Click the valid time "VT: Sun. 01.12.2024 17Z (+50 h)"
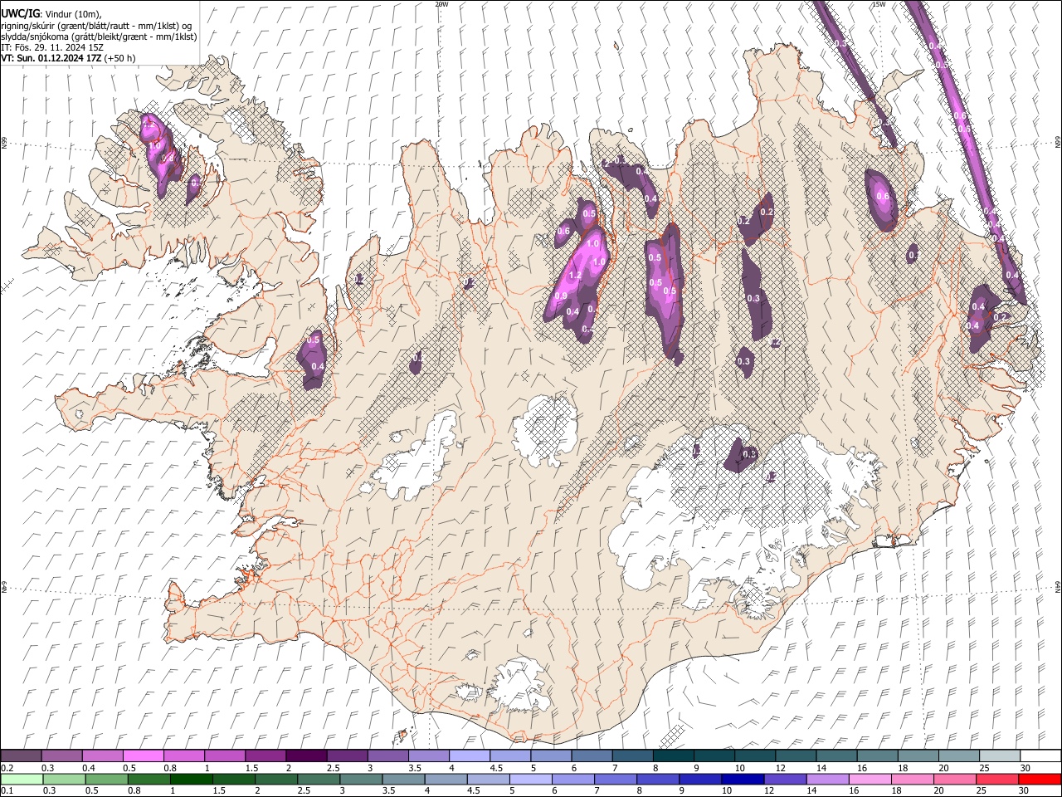Screen dimensions: 1062x797 coord(68,58)
